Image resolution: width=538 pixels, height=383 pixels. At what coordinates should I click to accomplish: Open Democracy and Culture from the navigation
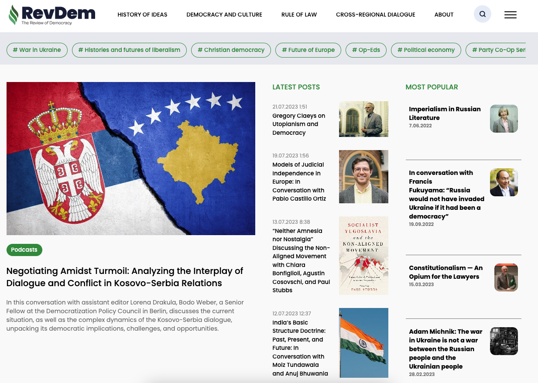coord(224,14)
